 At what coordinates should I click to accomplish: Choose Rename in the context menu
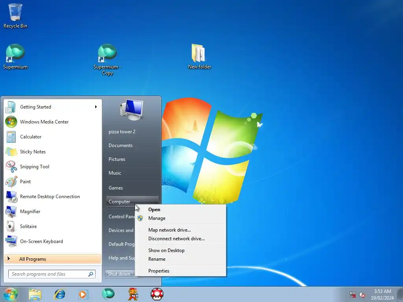point(180,259)
